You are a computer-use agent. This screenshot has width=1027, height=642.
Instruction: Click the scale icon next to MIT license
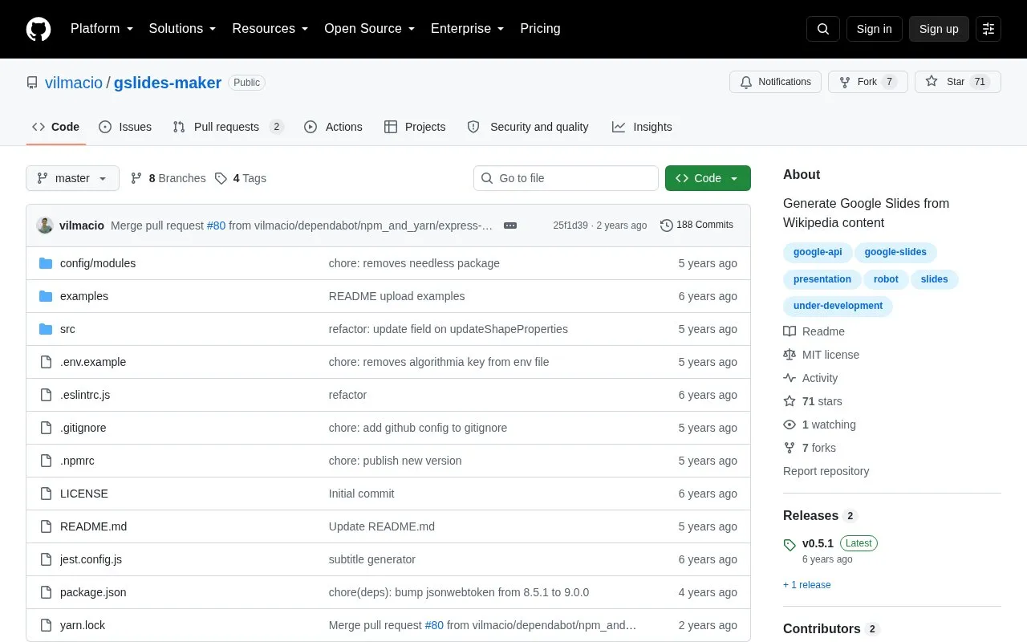pos(790,355)
